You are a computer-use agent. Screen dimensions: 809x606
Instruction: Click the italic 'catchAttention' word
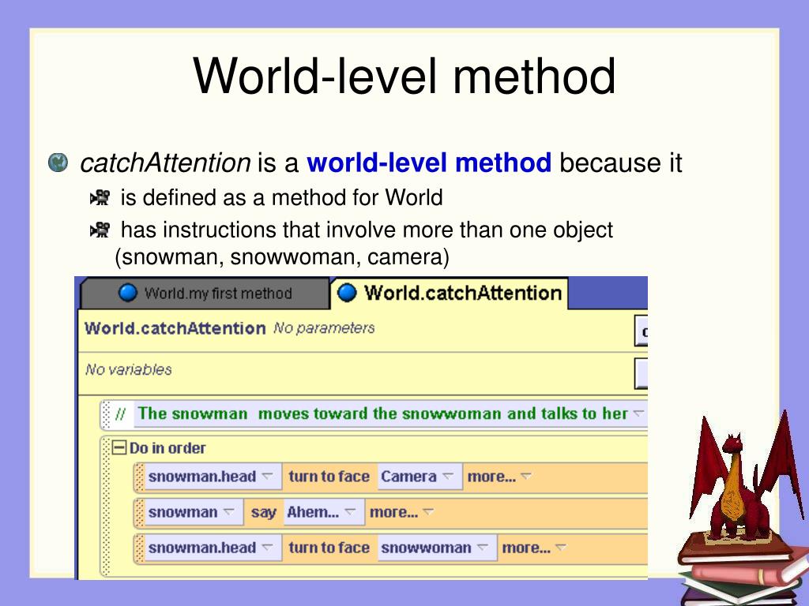(165, 163)
